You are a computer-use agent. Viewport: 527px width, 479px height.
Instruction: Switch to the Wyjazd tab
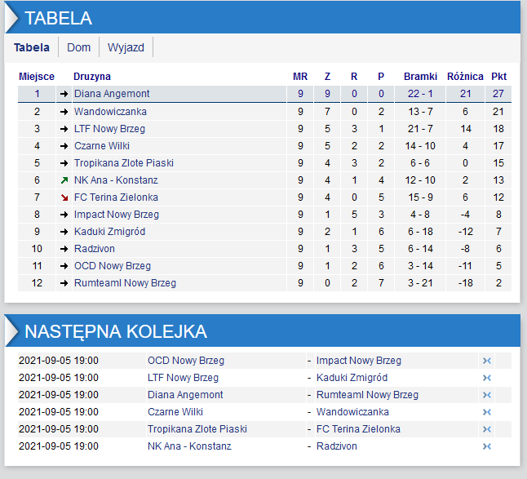pos(126,47)
